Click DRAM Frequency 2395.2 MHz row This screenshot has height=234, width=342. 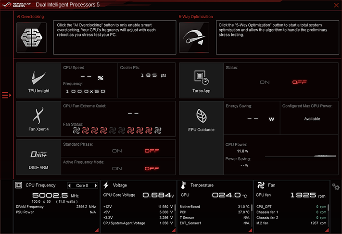click(x=56, y=207)
